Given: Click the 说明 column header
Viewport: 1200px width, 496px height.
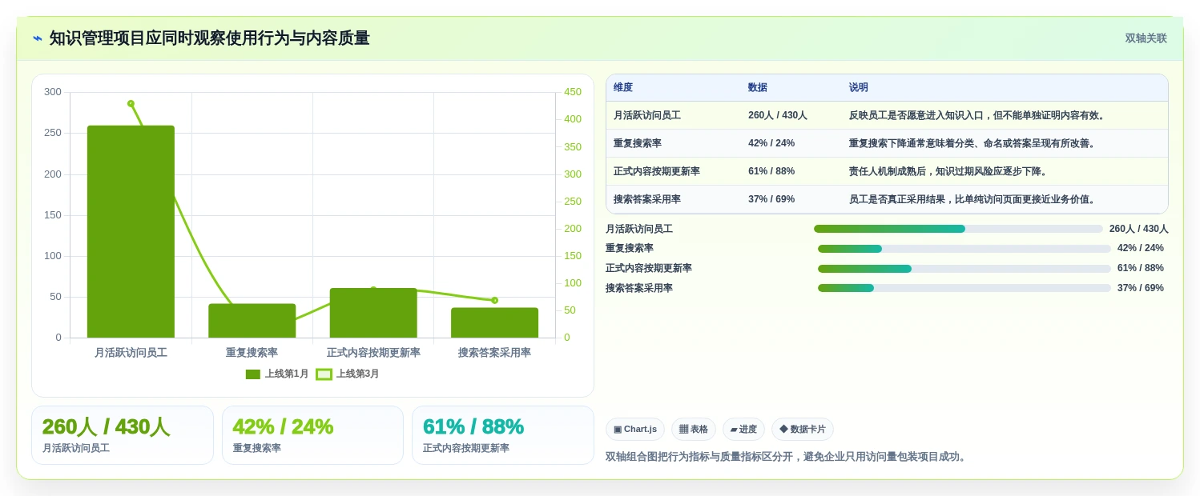Looking at the screenshot, I should 859,87.
